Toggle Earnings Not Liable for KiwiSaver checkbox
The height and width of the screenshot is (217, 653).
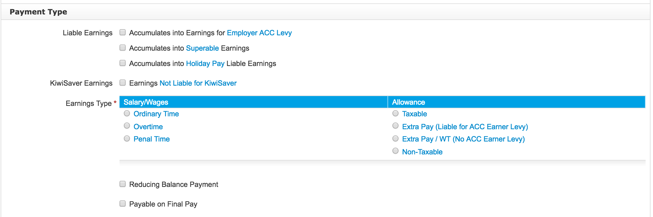coord(123,83)
